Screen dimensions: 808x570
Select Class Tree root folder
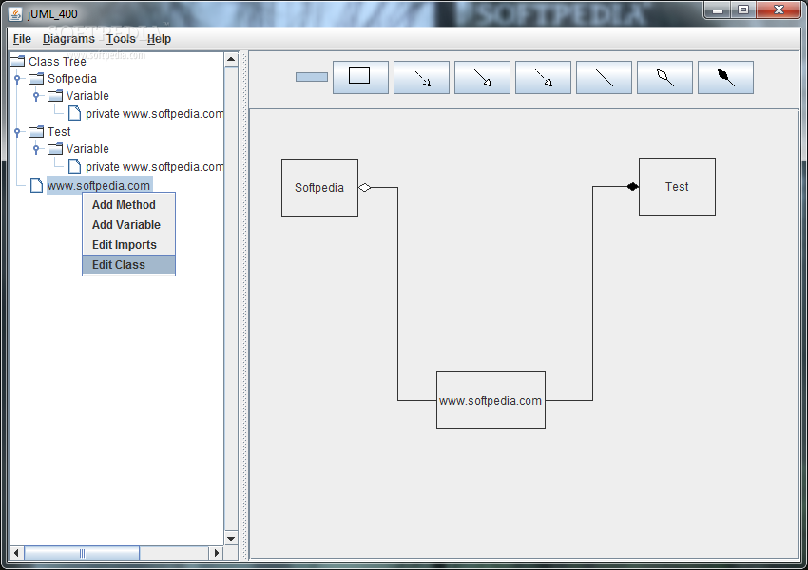(48, 61)
